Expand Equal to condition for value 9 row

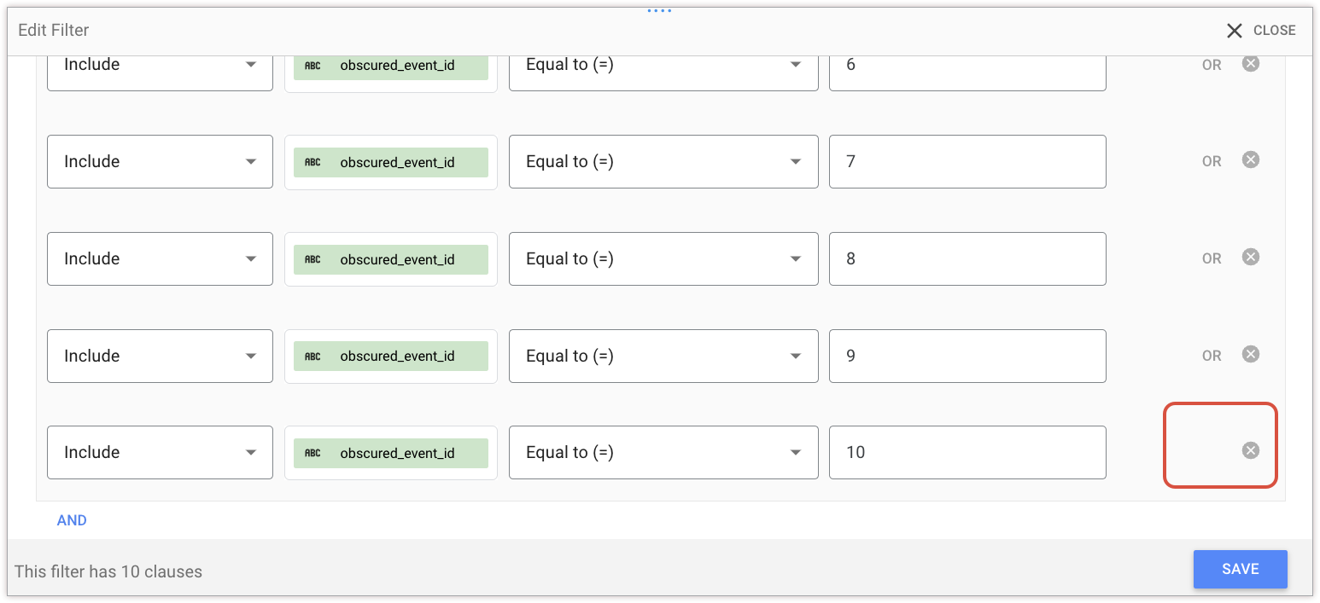click(x=663, y=356)
